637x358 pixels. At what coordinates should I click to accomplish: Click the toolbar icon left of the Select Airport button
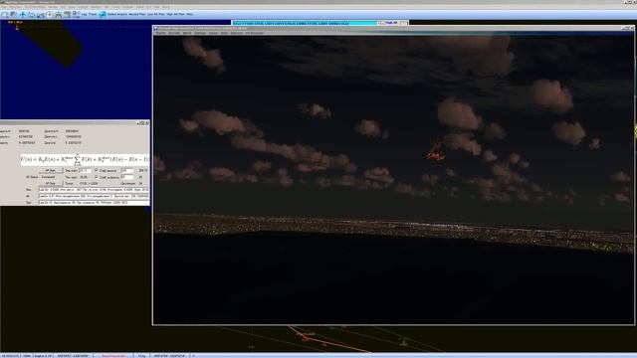pos(103,15)
